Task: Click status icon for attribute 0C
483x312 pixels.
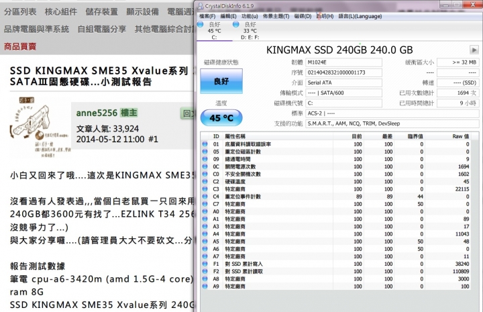Action: pyautogui.click(x=205, y=166)
